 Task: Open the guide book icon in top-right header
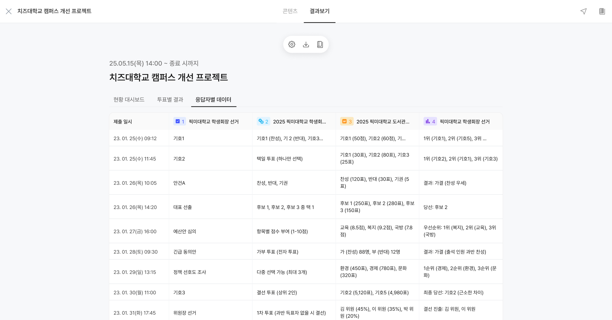[x=602, y=11]
